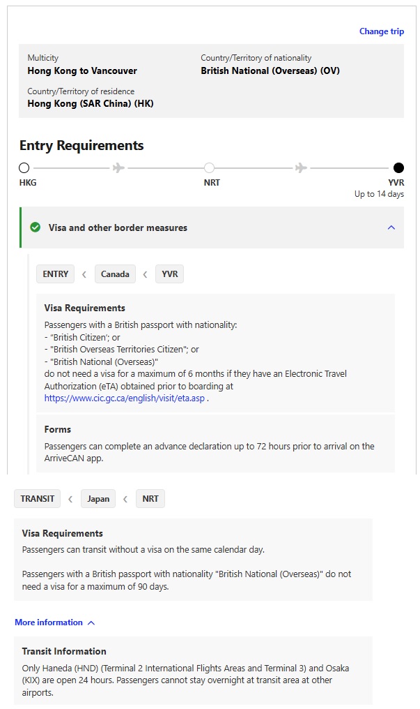Click the chevron between ENTRY and Canada
420x709 pixels.
(x=84, y=274)
